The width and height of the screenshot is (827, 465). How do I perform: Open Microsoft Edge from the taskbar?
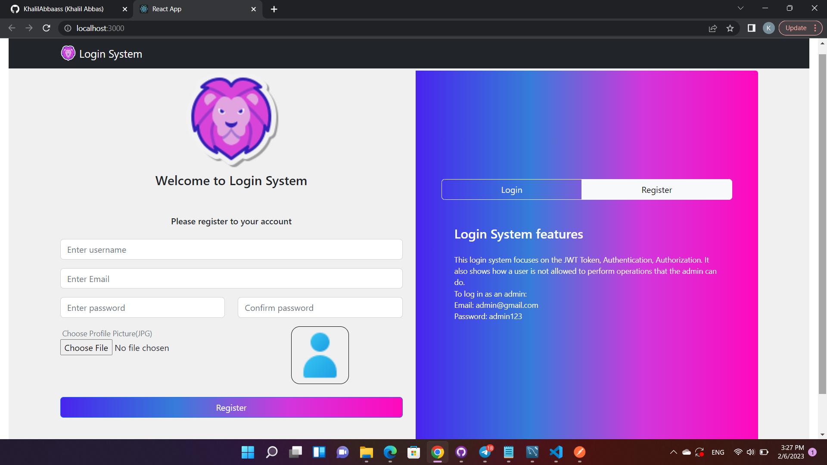point(390,452)
